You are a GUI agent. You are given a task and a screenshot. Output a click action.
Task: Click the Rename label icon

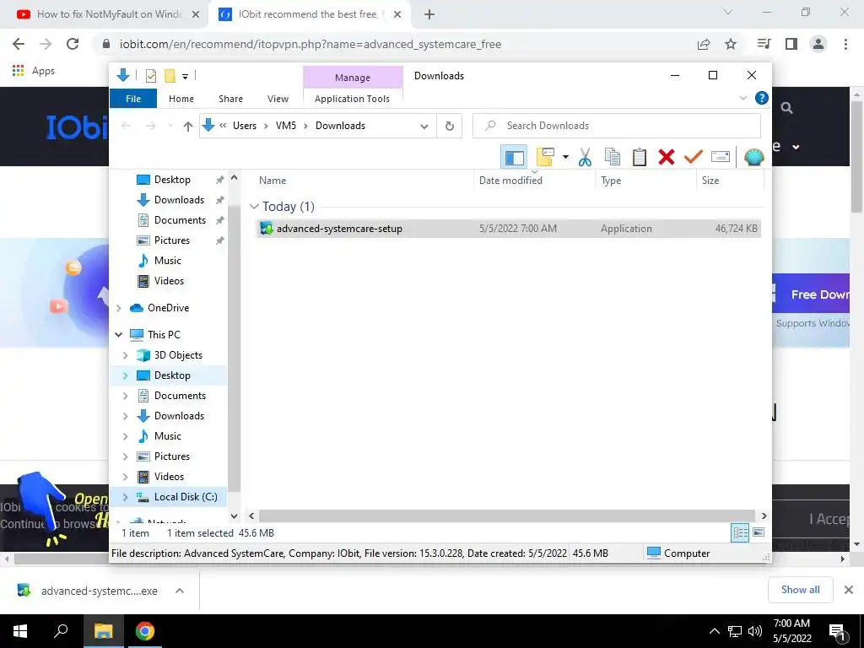click(x=721, y=157)
